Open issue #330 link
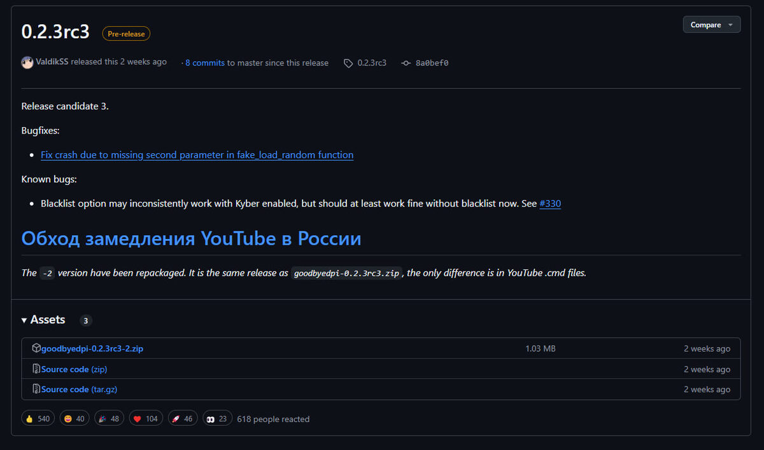This screenshot has height=450, width=764. (x=550, y=204)
